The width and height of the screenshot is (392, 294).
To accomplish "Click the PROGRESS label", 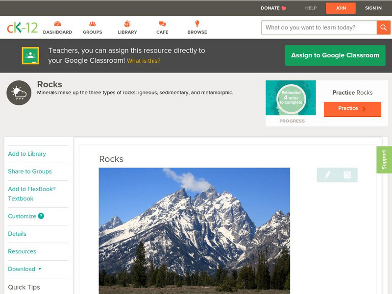I will point(292,121).
